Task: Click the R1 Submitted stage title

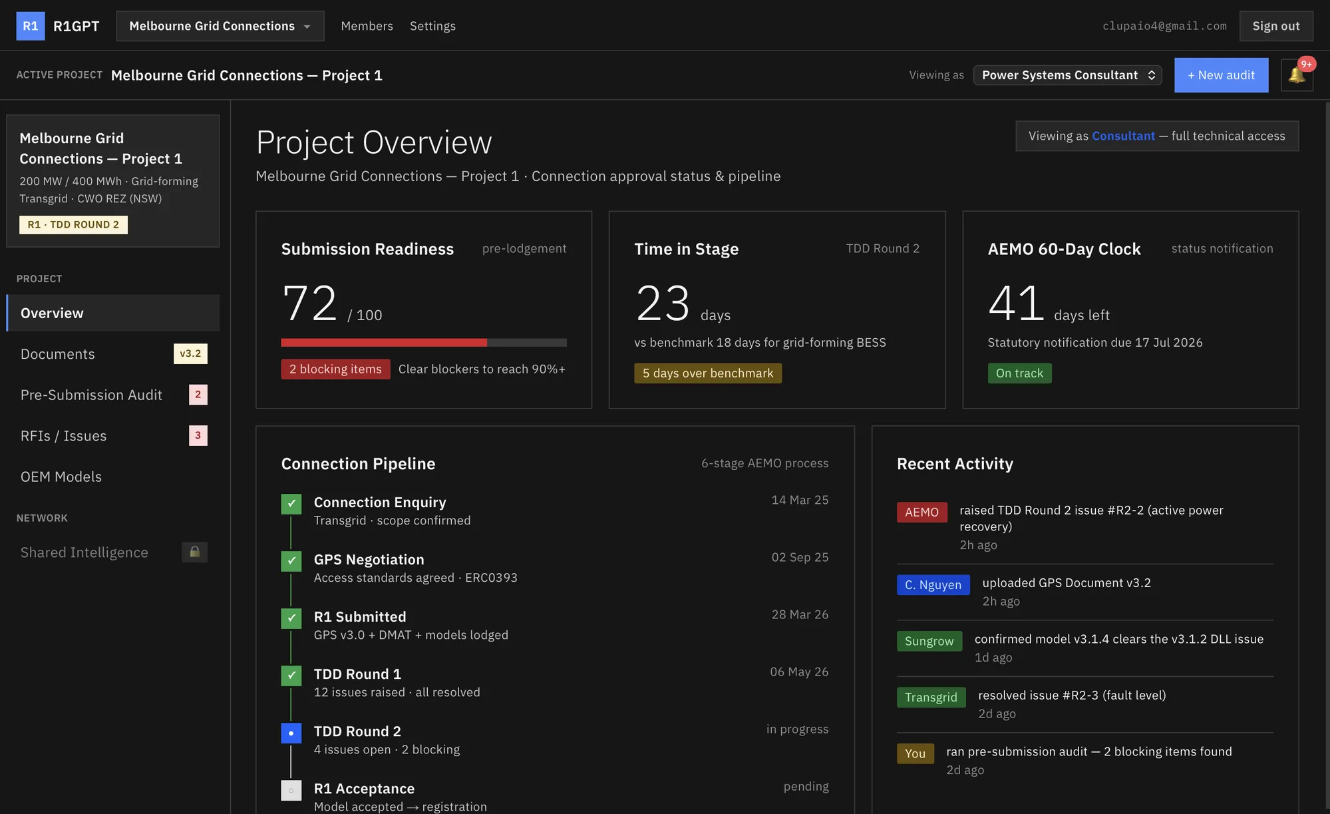Action: (360, 617)
